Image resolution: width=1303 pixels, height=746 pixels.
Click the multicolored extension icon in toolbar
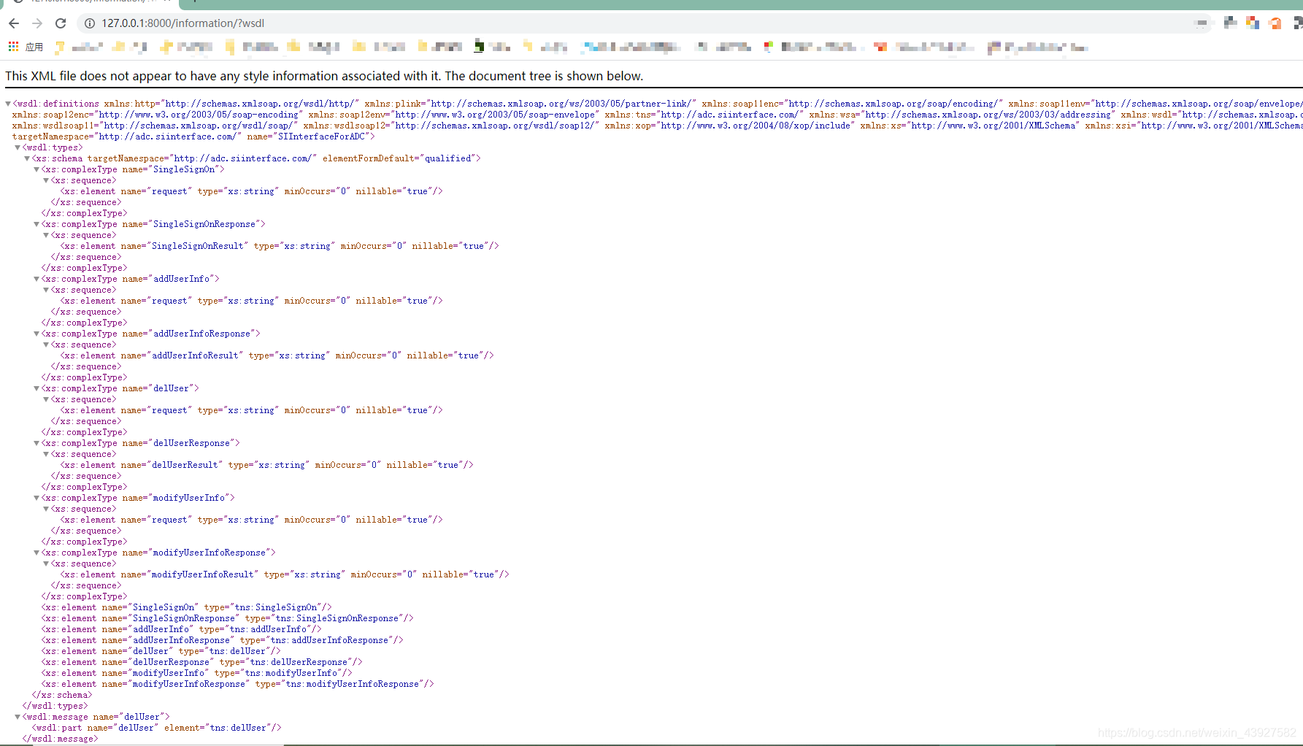pos(1253,23)
